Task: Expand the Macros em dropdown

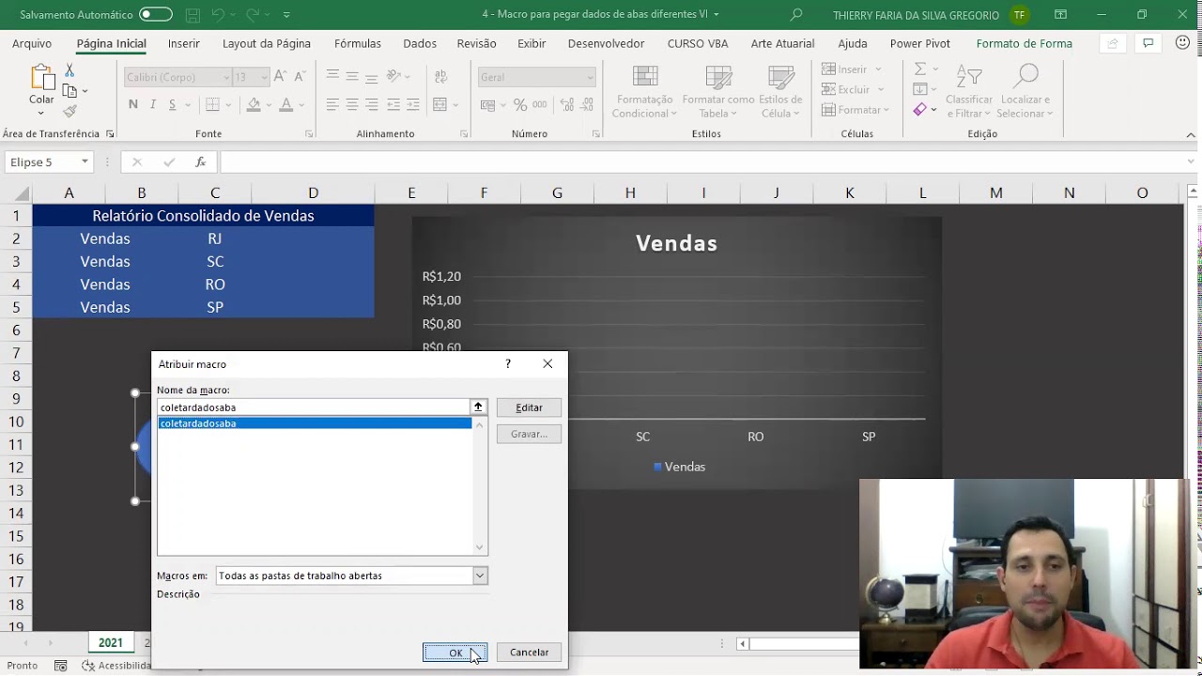Action: [x=480, y=576]
